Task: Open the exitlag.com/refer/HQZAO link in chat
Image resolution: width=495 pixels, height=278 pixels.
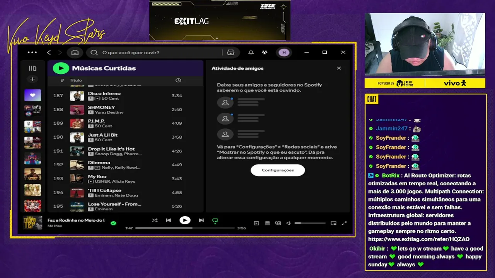Action: pyautogui.click(x=419, y=239)
